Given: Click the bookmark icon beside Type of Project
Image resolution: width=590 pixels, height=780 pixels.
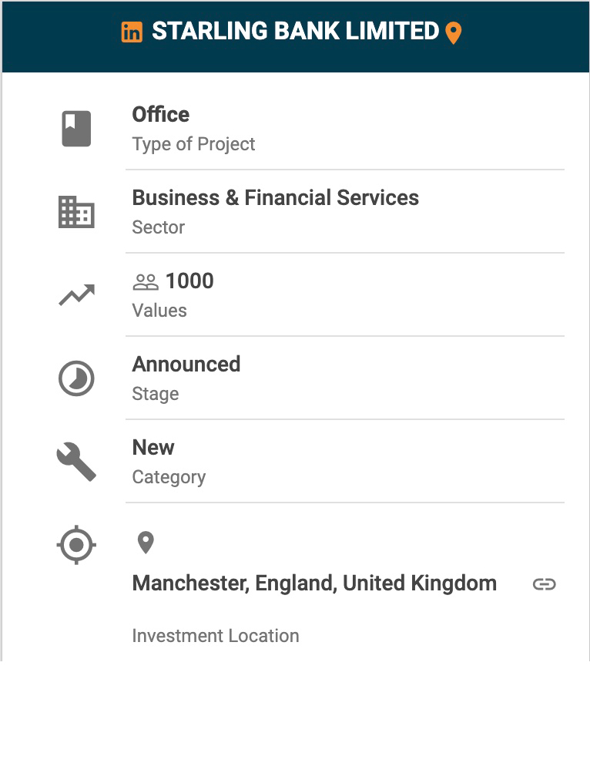Looking at the screenshot, I should (x=76, y=129).
